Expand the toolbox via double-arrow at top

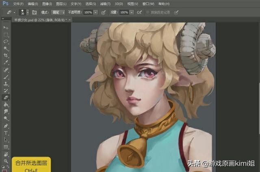coord(3,19)
